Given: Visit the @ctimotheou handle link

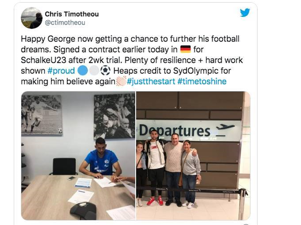Looking at the screenshot, I should 65,23.
